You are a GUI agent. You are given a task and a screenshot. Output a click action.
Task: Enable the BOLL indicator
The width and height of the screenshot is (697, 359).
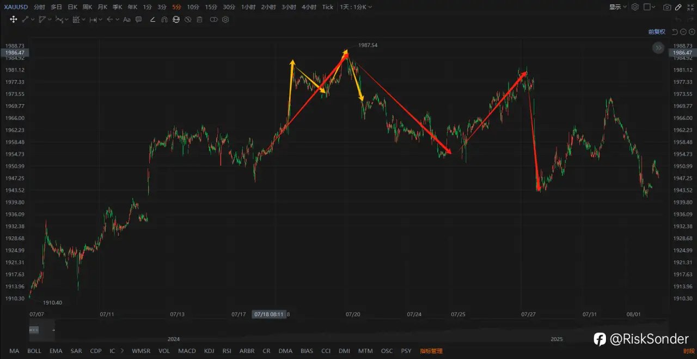34,351
